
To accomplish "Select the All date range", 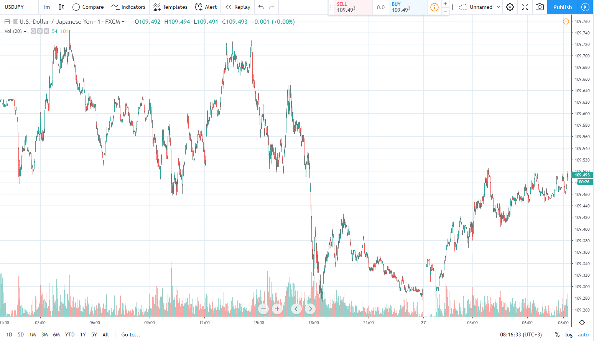I will [x=106, y=334].
